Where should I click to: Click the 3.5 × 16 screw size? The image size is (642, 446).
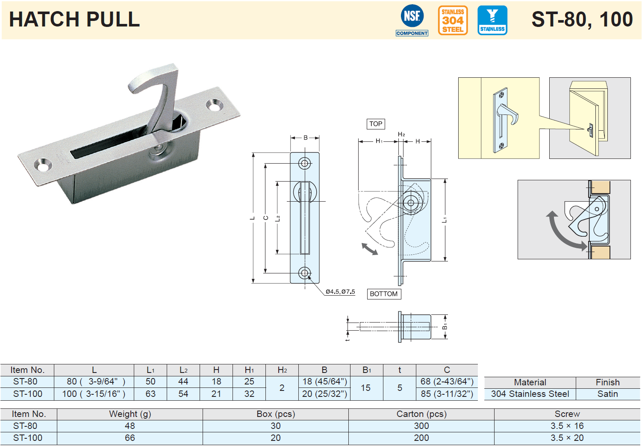point(567,426)
